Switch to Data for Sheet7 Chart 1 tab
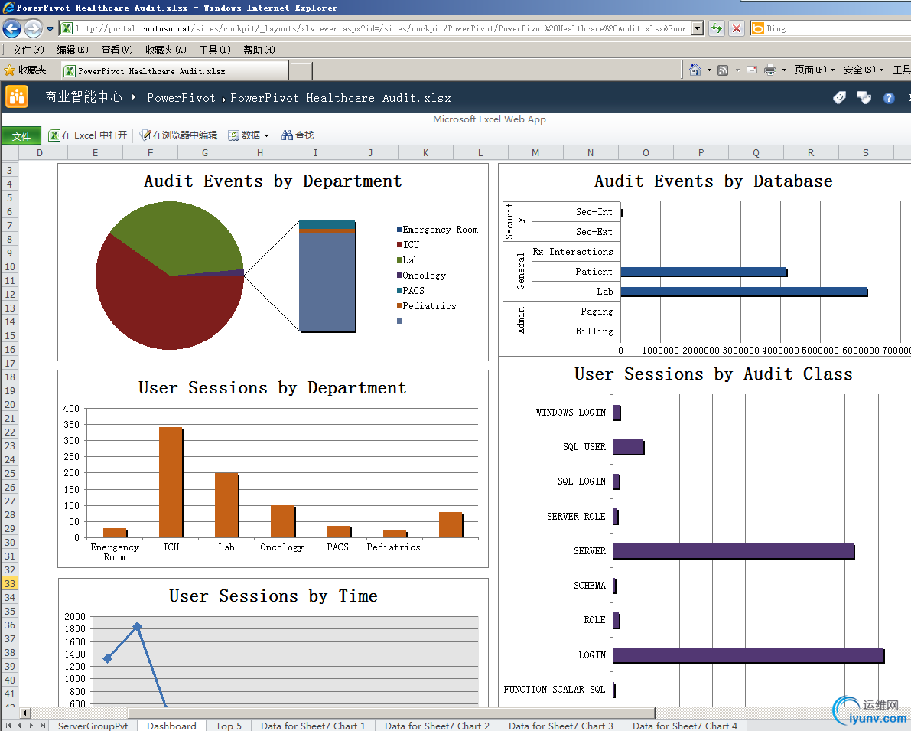Viewport: 911px width, 731px height. click(x=313, y=726)
